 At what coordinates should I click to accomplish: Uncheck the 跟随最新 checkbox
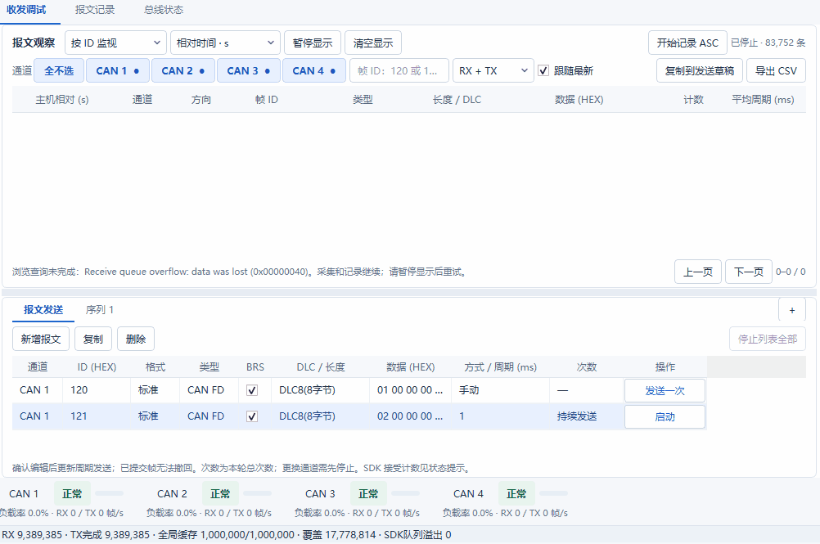(543, 70)
